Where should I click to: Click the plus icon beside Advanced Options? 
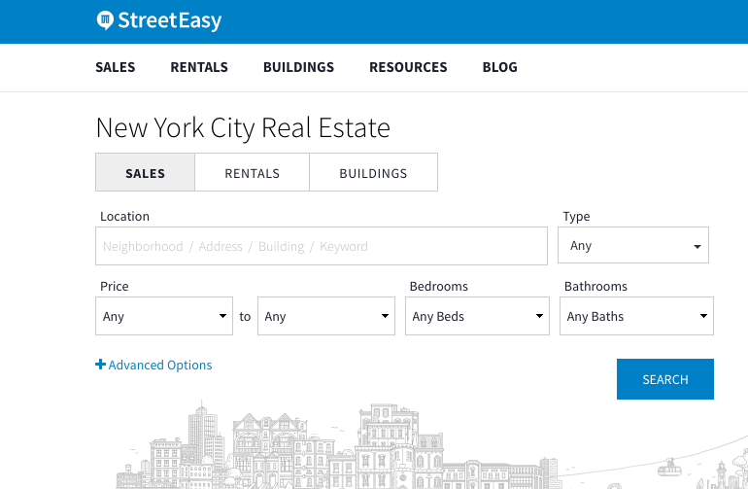point(100,366)
